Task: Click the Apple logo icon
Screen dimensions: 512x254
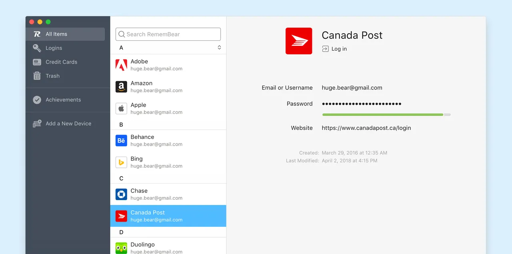Action: tap(121, 108)
